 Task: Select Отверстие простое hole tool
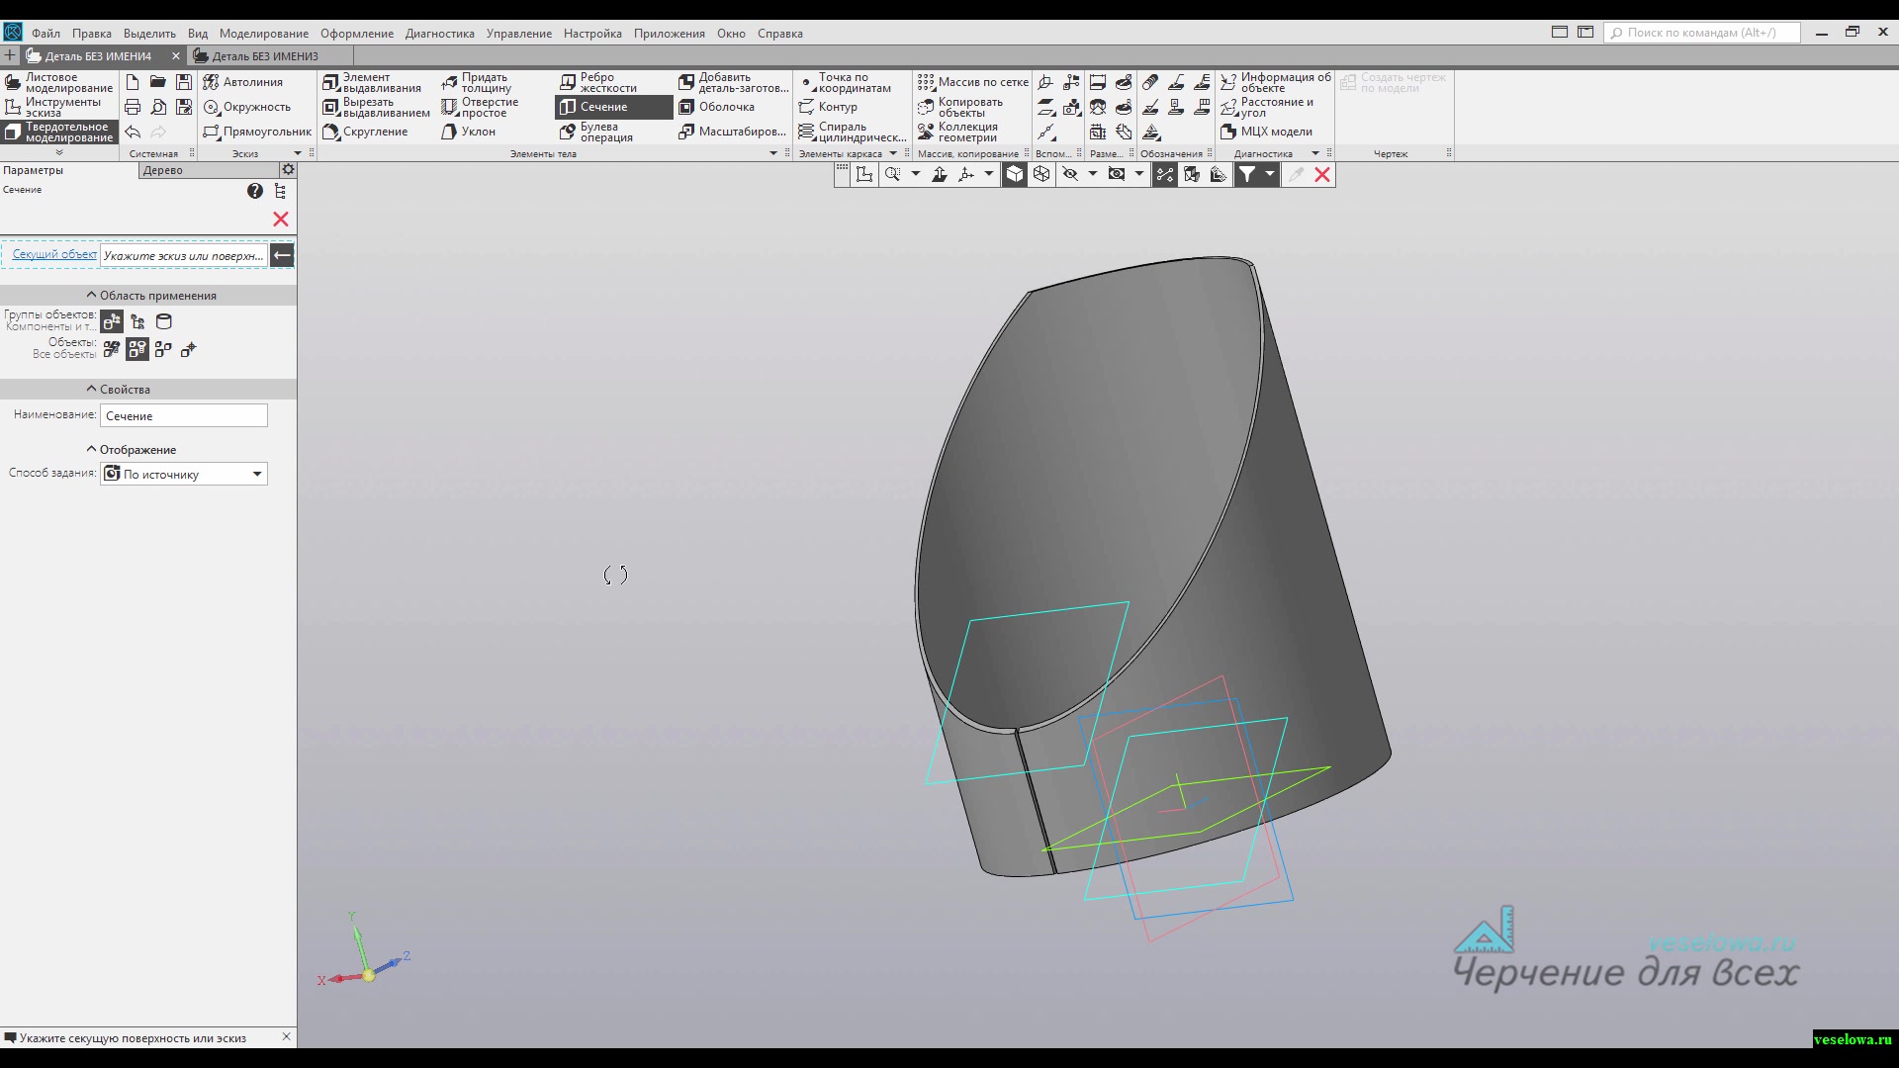480,107
